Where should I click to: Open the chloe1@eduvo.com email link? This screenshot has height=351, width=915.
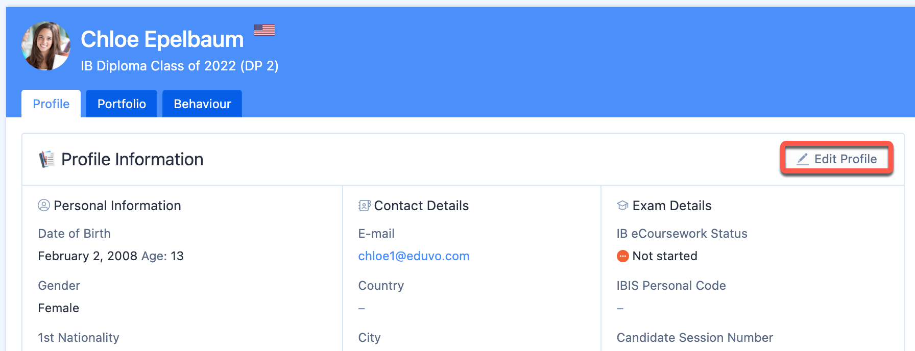tap(414, 256)
